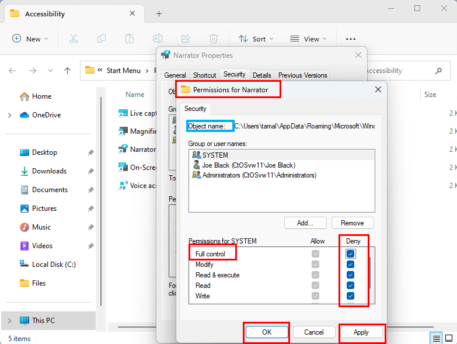This screenshot has width=457, height=344.
Task: Open the three-dots See more menu
Action: tap(350, 39)
